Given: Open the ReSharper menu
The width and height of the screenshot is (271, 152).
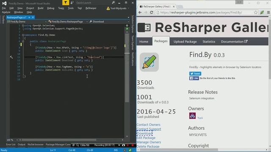Looking at the screenshot, I should click(x=91, y=8).
